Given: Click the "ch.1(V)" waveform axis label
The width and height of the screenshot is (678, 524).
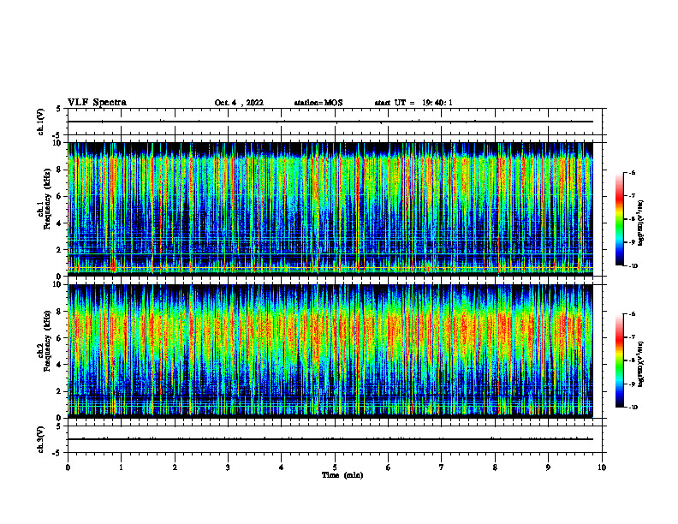Looking at the screenshot, I should pyautogui.click(x=41, y=122).
